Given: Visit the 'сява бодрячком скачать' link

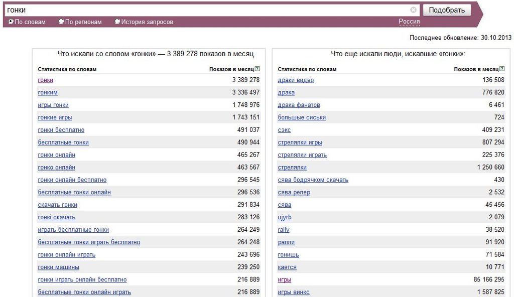Looking at the screenshot, I should point(313,180).
